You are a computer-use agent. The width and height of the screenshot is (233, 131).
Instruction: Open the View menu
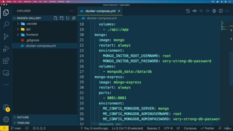(35, 1)
